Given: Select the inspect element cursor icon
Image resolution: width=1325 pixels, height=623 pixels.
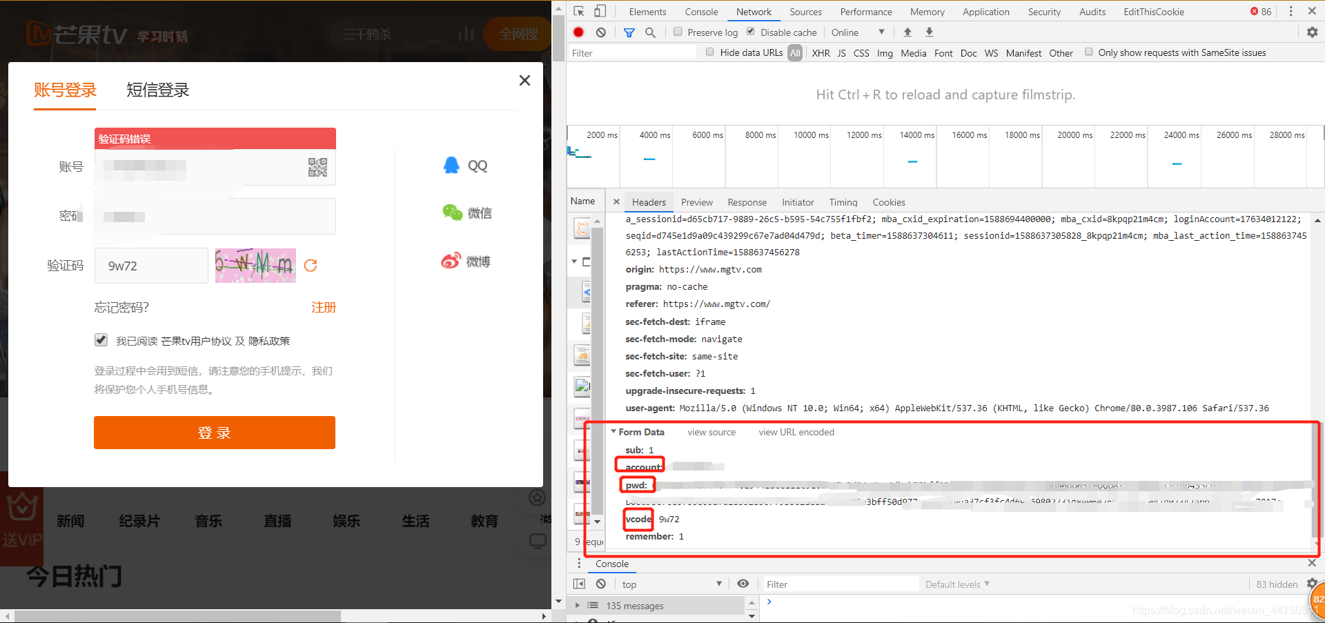Looking at the screenshot, I should click(579, 11).
